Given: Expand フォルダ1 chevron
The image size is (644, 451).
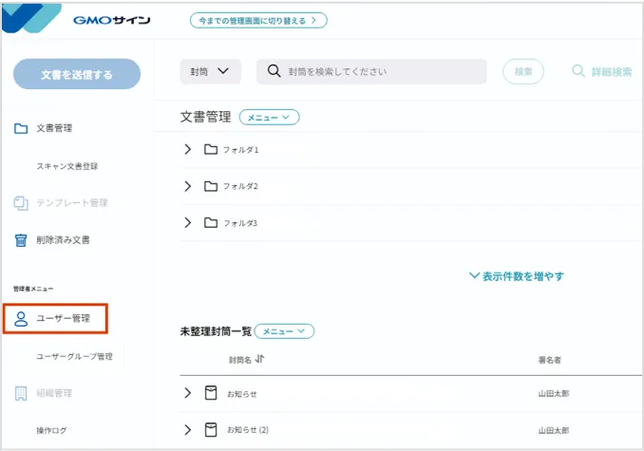Looking at the screenshot, I should 188,149.
